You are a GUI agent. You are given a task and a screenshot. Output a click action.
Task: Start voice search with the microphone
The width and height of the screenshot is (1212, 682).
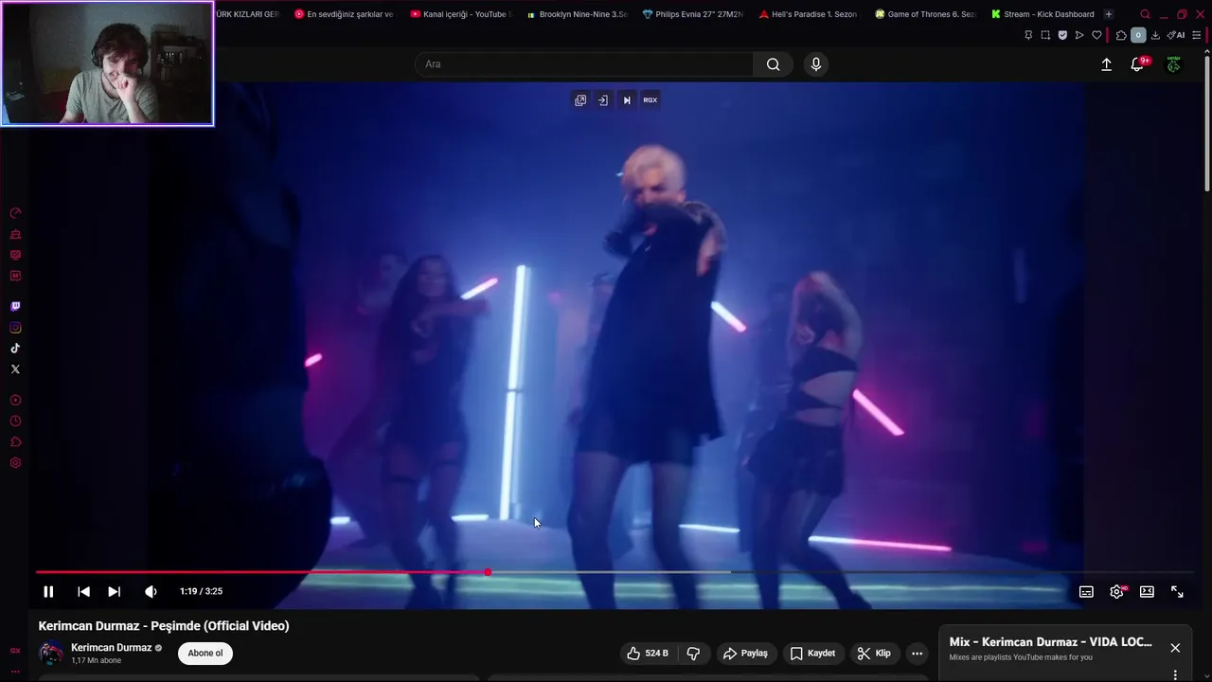click(x=816, y=64)
